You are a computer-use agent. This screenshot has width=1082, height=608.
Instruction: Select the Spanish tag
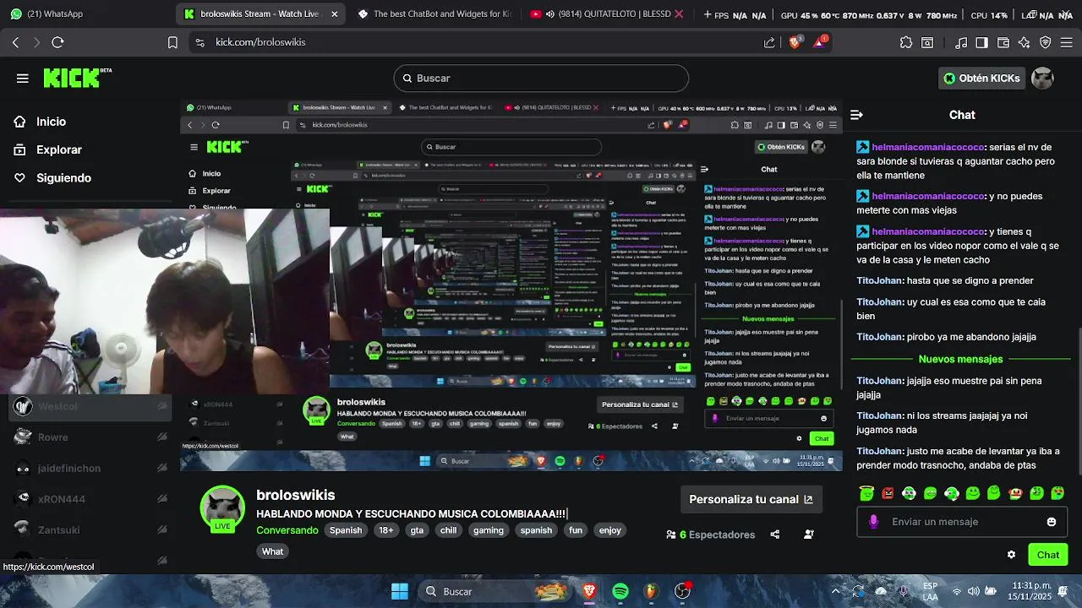pos(346,530)
